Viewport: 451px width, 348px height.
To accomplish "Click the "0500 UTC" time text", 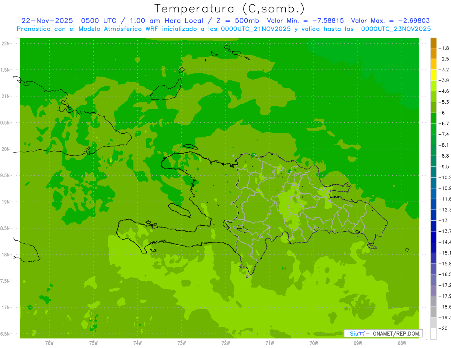I will [100, 21].
